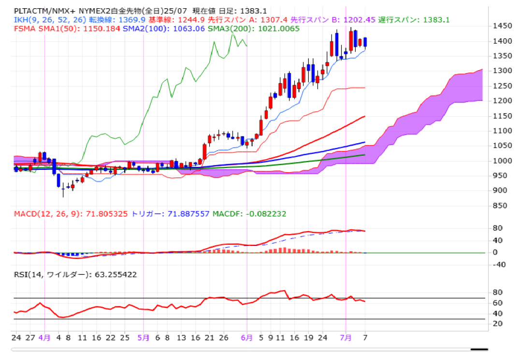The width and height of the screenshot is (520, 360).
Task: Click the 1400 price axis label
Action: [x=503, y=41]
